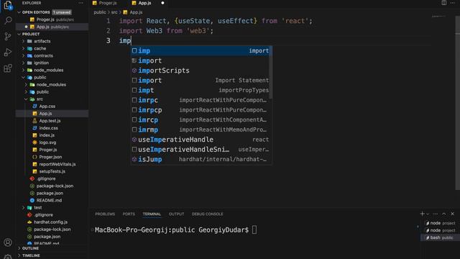This screenshot has height=259, width=460.
Task: Select Proger.js in Open Editors list
Action: coord(52,19)
